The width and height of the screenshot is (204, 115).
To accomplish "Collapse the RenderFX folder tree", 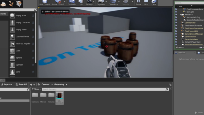I will pos(180,15).
